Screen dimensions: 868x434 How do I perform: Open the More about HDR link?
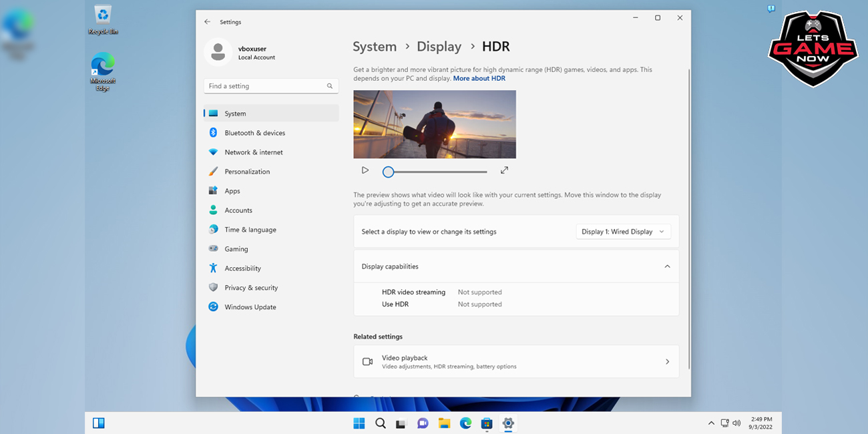coord(479,79)
